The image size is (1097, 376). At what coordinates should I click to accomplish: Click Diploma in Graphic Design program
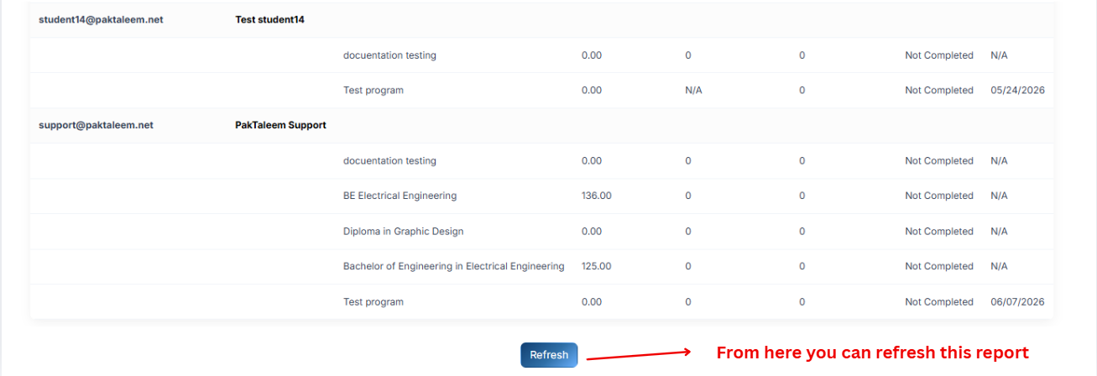pos(403,231)
